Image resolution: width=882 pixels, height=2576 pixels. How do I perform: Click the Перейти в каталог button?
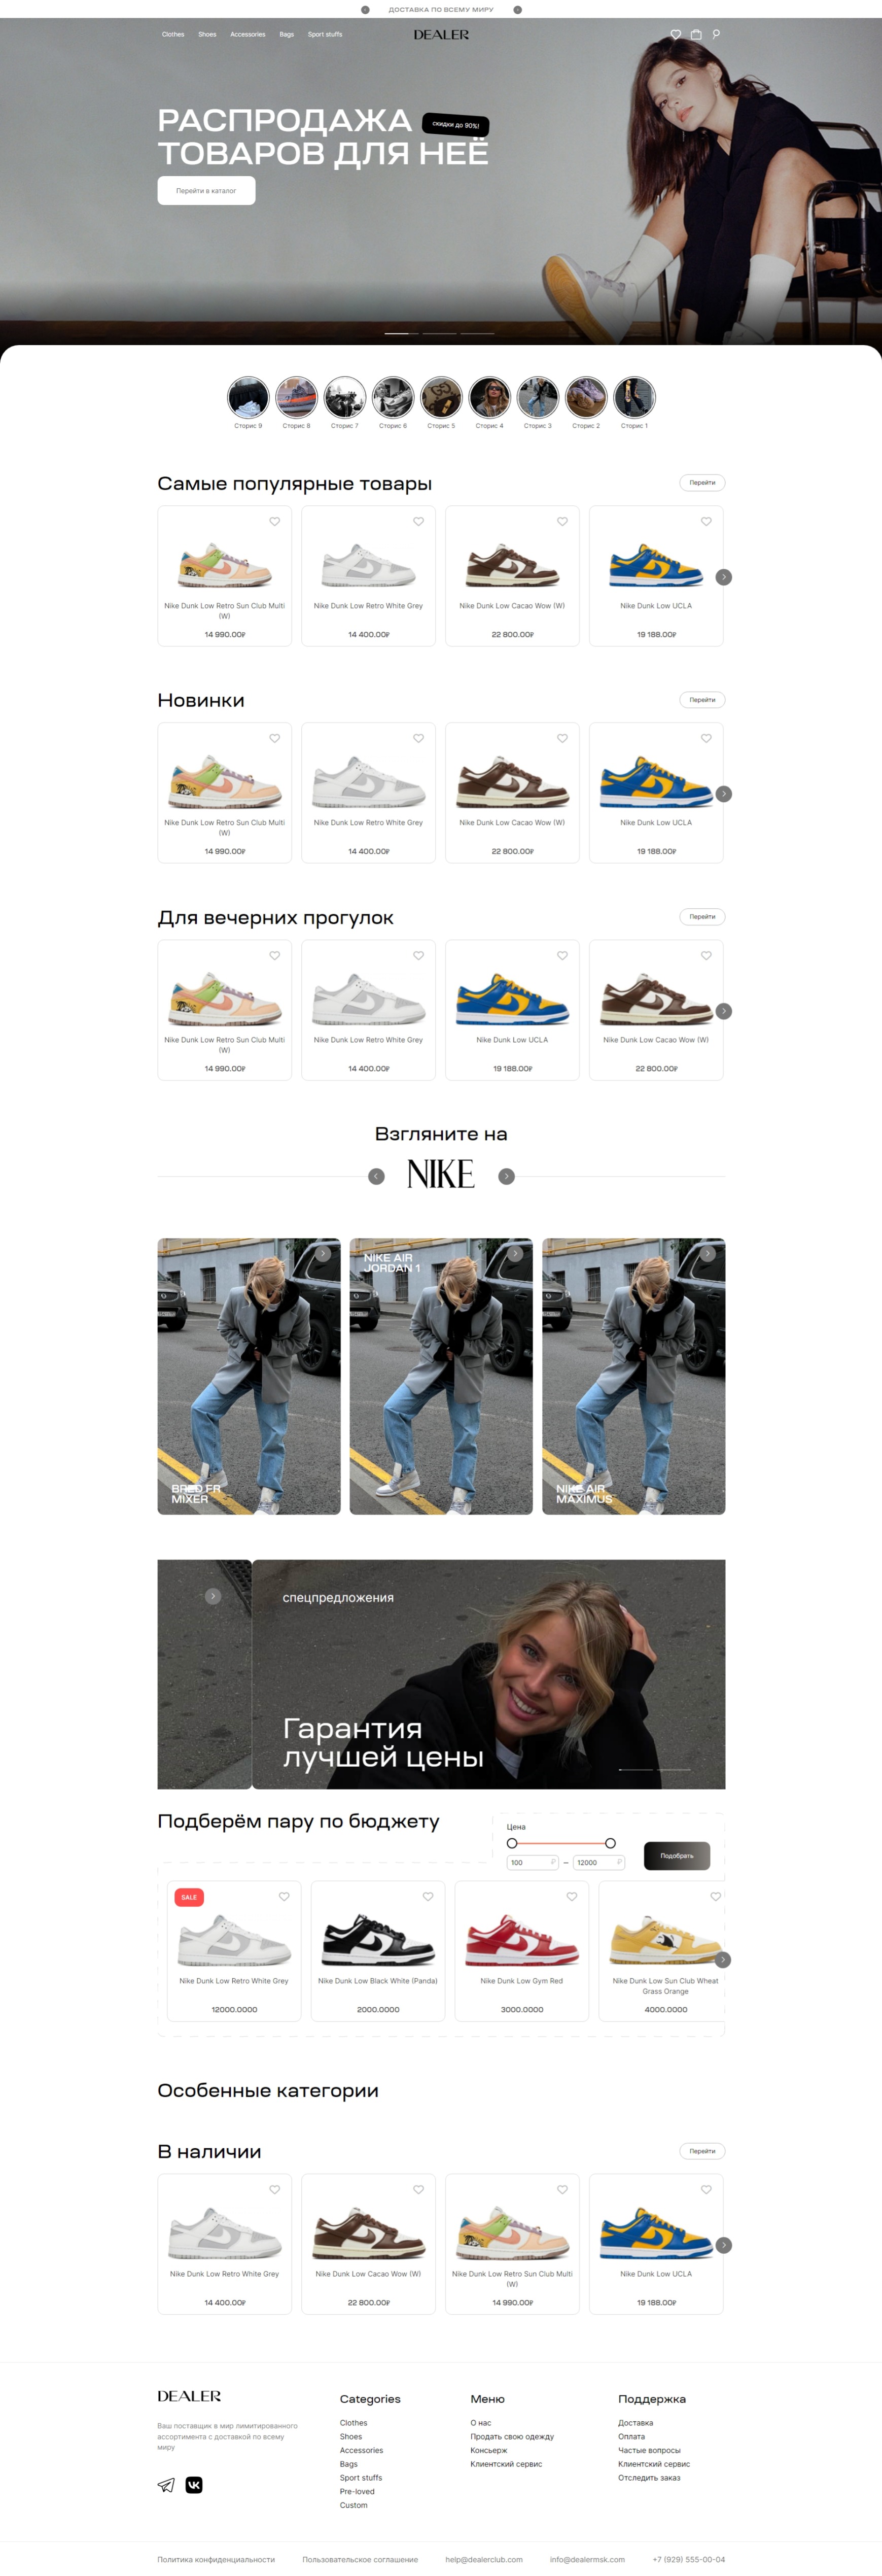click(x=206, y=190)
